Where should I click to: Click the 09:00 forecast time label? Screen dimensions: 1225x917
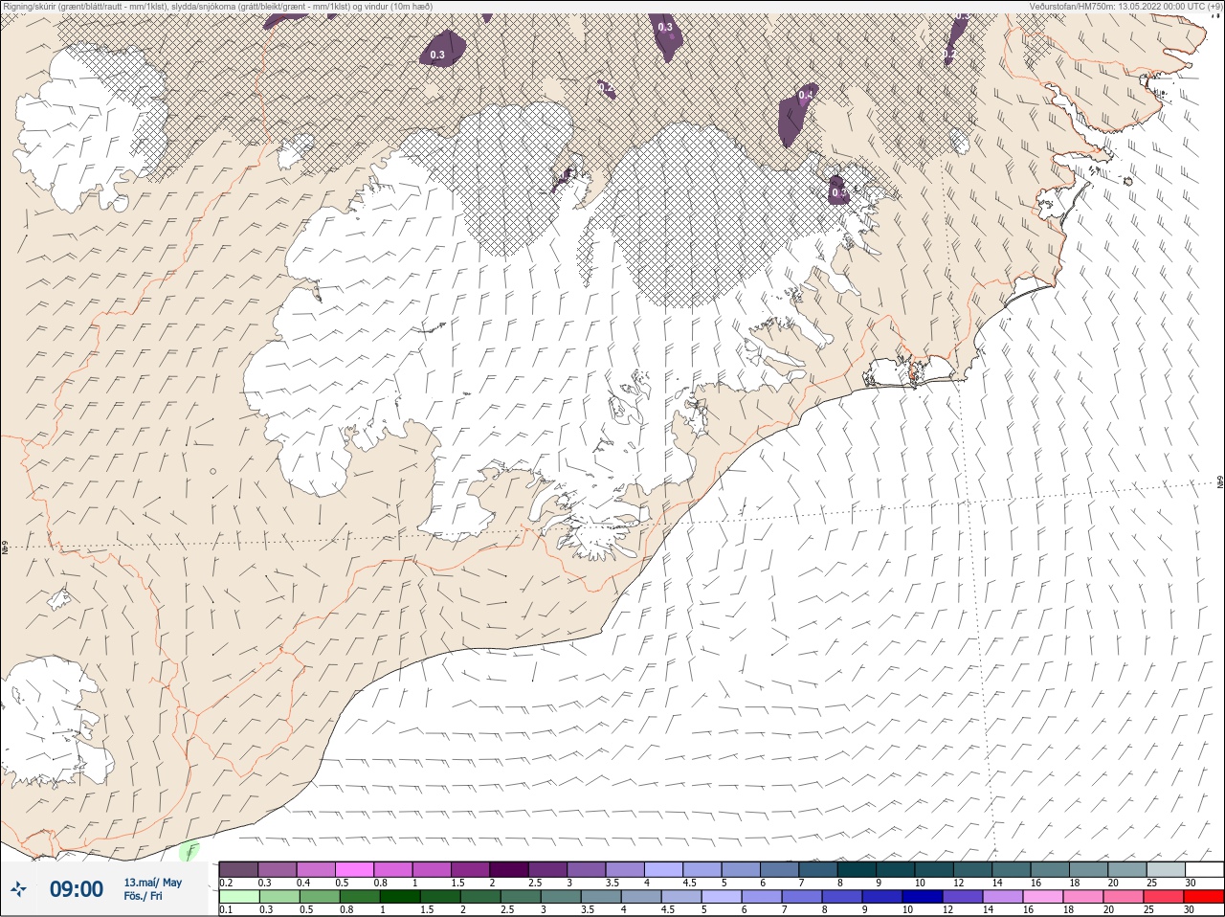pos(77,889)
